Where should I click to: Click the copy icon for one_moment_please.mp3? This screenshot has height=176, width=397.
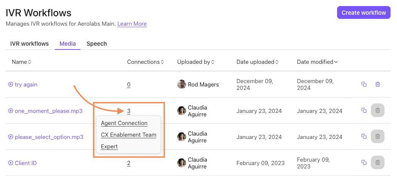[364, 110]
